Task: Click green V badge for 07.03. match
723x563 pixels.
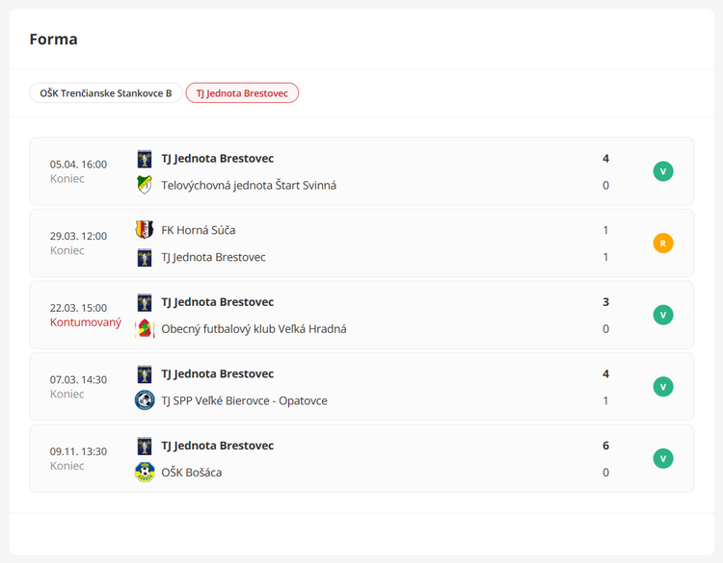Action: [x=663, y=387]
